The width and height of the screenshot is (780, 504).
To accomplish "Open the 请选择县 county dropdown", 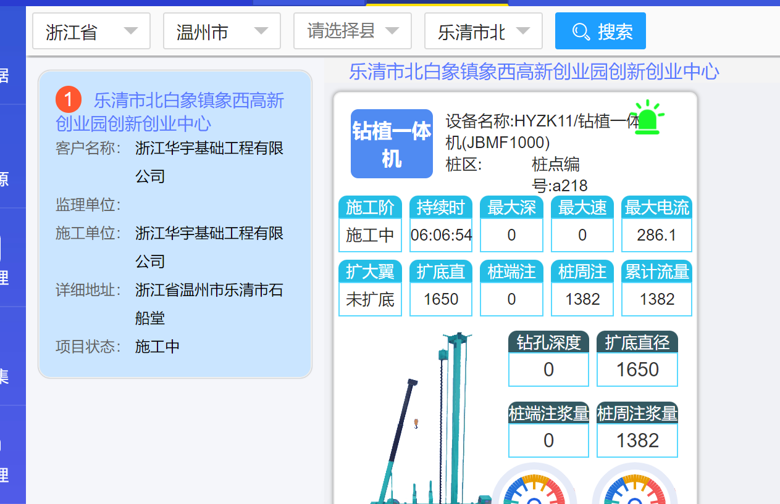I will coord(352,31).
